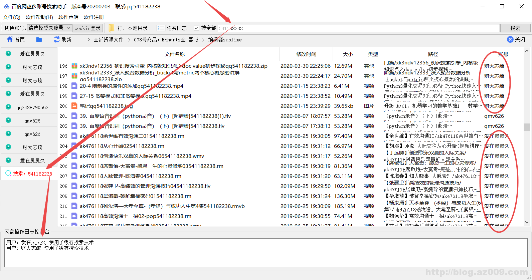Click the search keyword input field
Screen dimensions: 532x280
(x=359, y=28)
